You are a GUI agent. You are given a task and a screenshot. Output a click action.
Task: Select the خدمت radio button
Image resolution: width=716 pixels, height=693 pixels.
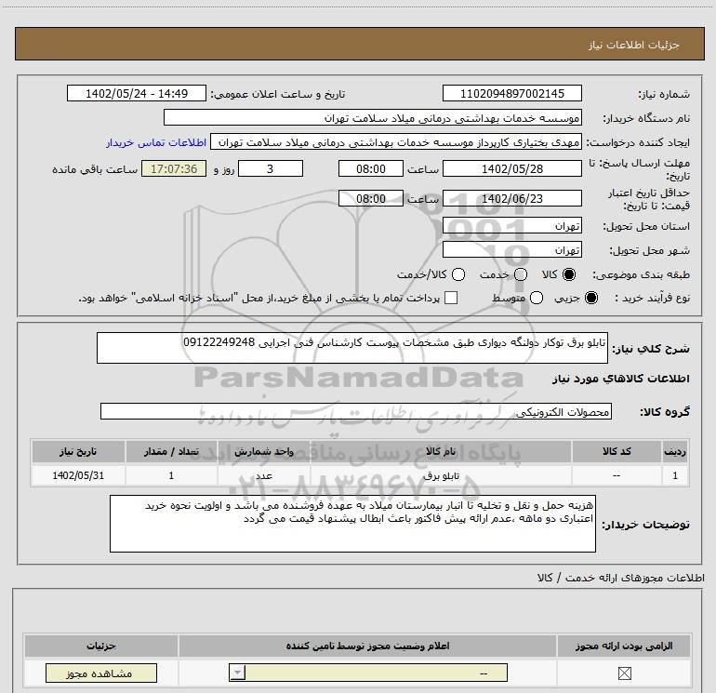point(520,275)
